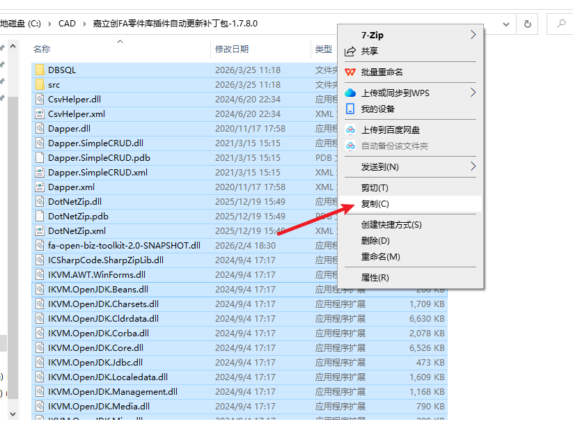573x431 pixels.
Task: Expand the 7-Zip submenu arrow
Action: [473, 35]
